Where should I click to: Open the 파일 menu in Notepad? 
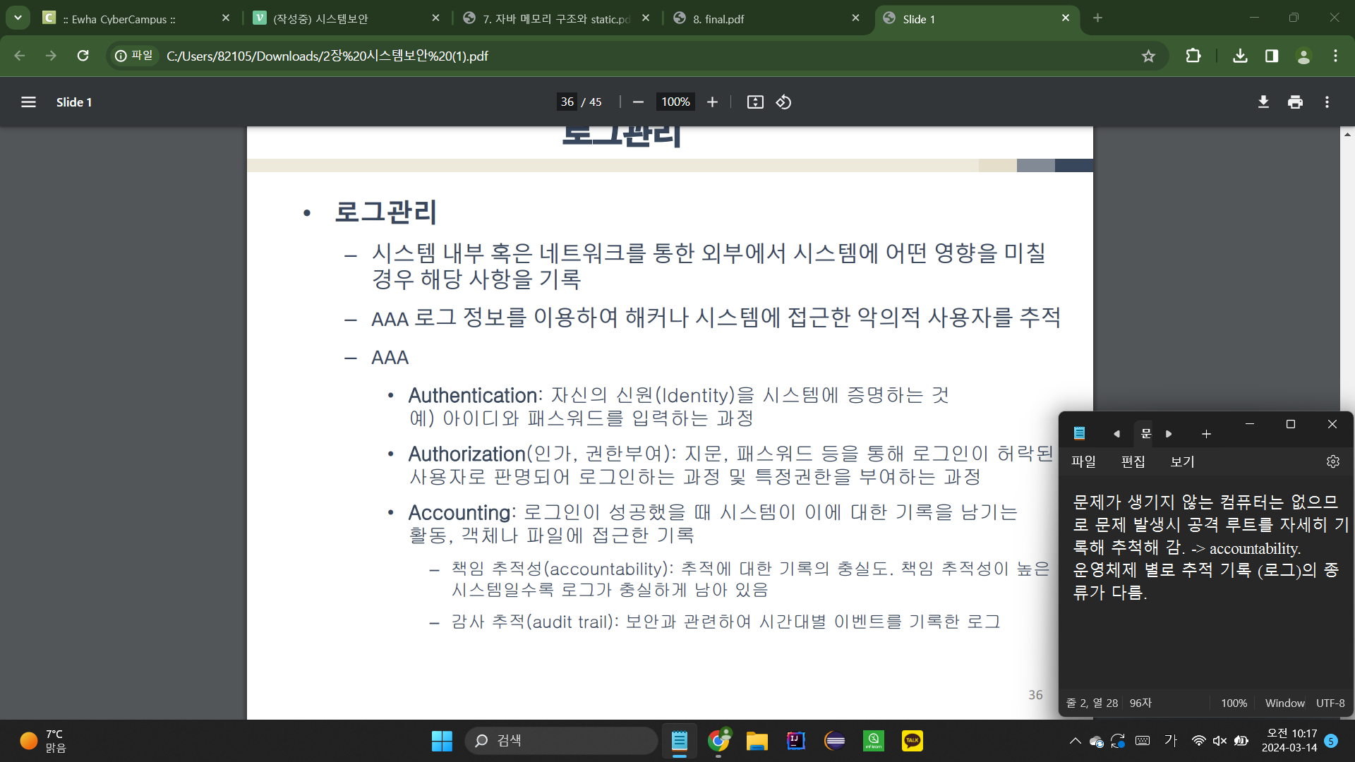[1083, 461]
